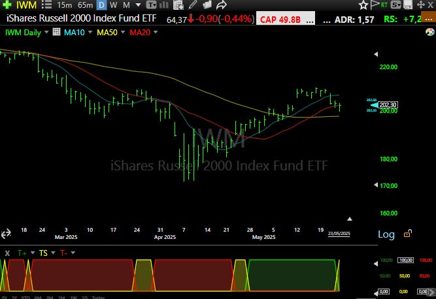Image resolution: width=436 pixels, height=299 pixels.
Task: Switch to the 15m timeframe
Action: [64, 5]
